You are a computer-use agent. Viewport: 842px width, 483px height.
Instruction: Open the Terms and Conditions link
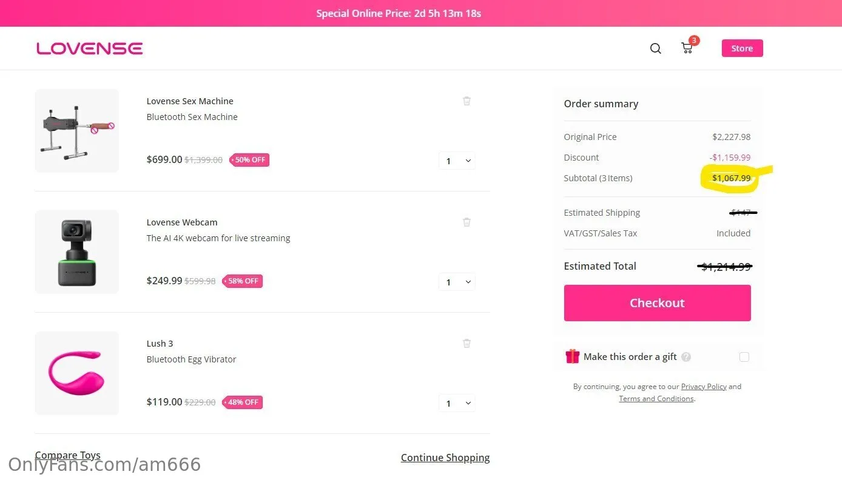[656, 399]
